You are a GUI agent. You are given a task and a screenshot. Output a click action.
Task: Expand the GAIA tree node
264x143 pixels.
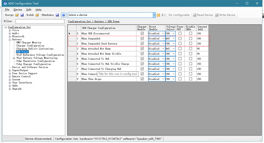click(10, 86)
